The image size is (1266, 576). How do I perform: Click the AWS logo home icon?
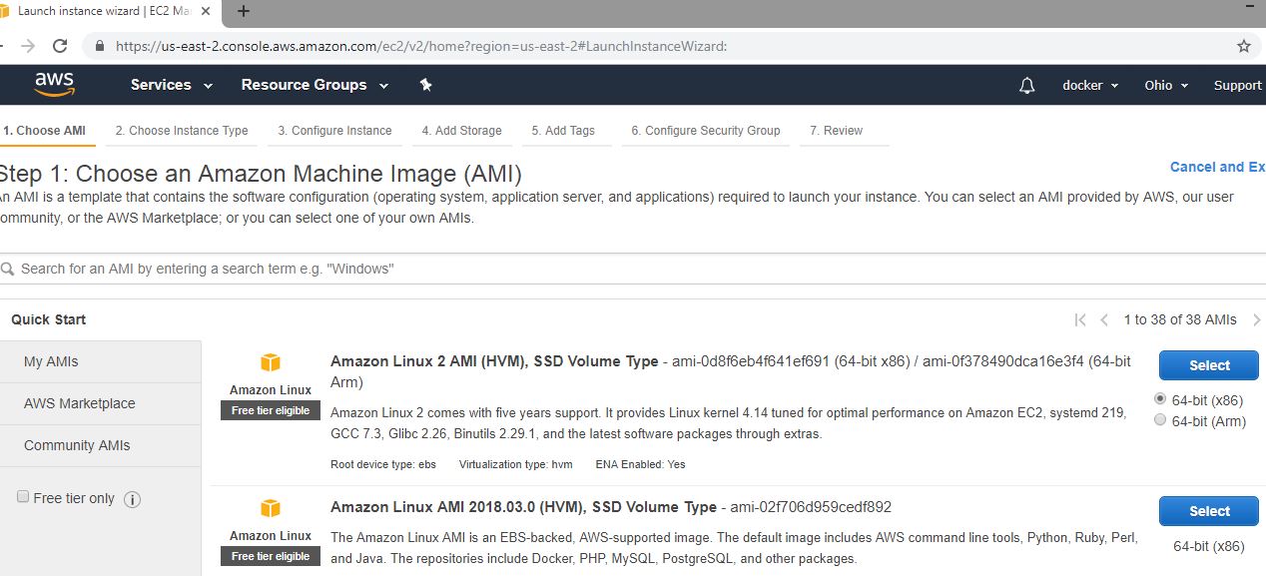coord(54,85)
